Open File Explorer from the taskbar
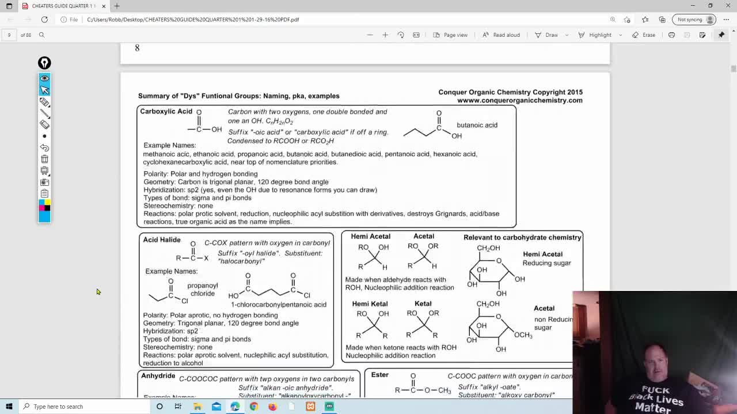 (x=197, y=407)
